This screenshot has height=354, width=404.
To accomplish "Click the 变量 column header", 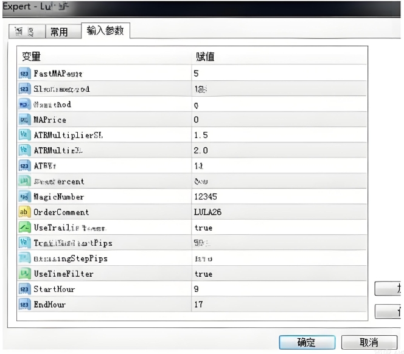I will pos(32,57).
